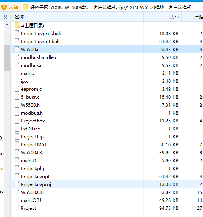Close the left side panel with X

pos(5,17)
